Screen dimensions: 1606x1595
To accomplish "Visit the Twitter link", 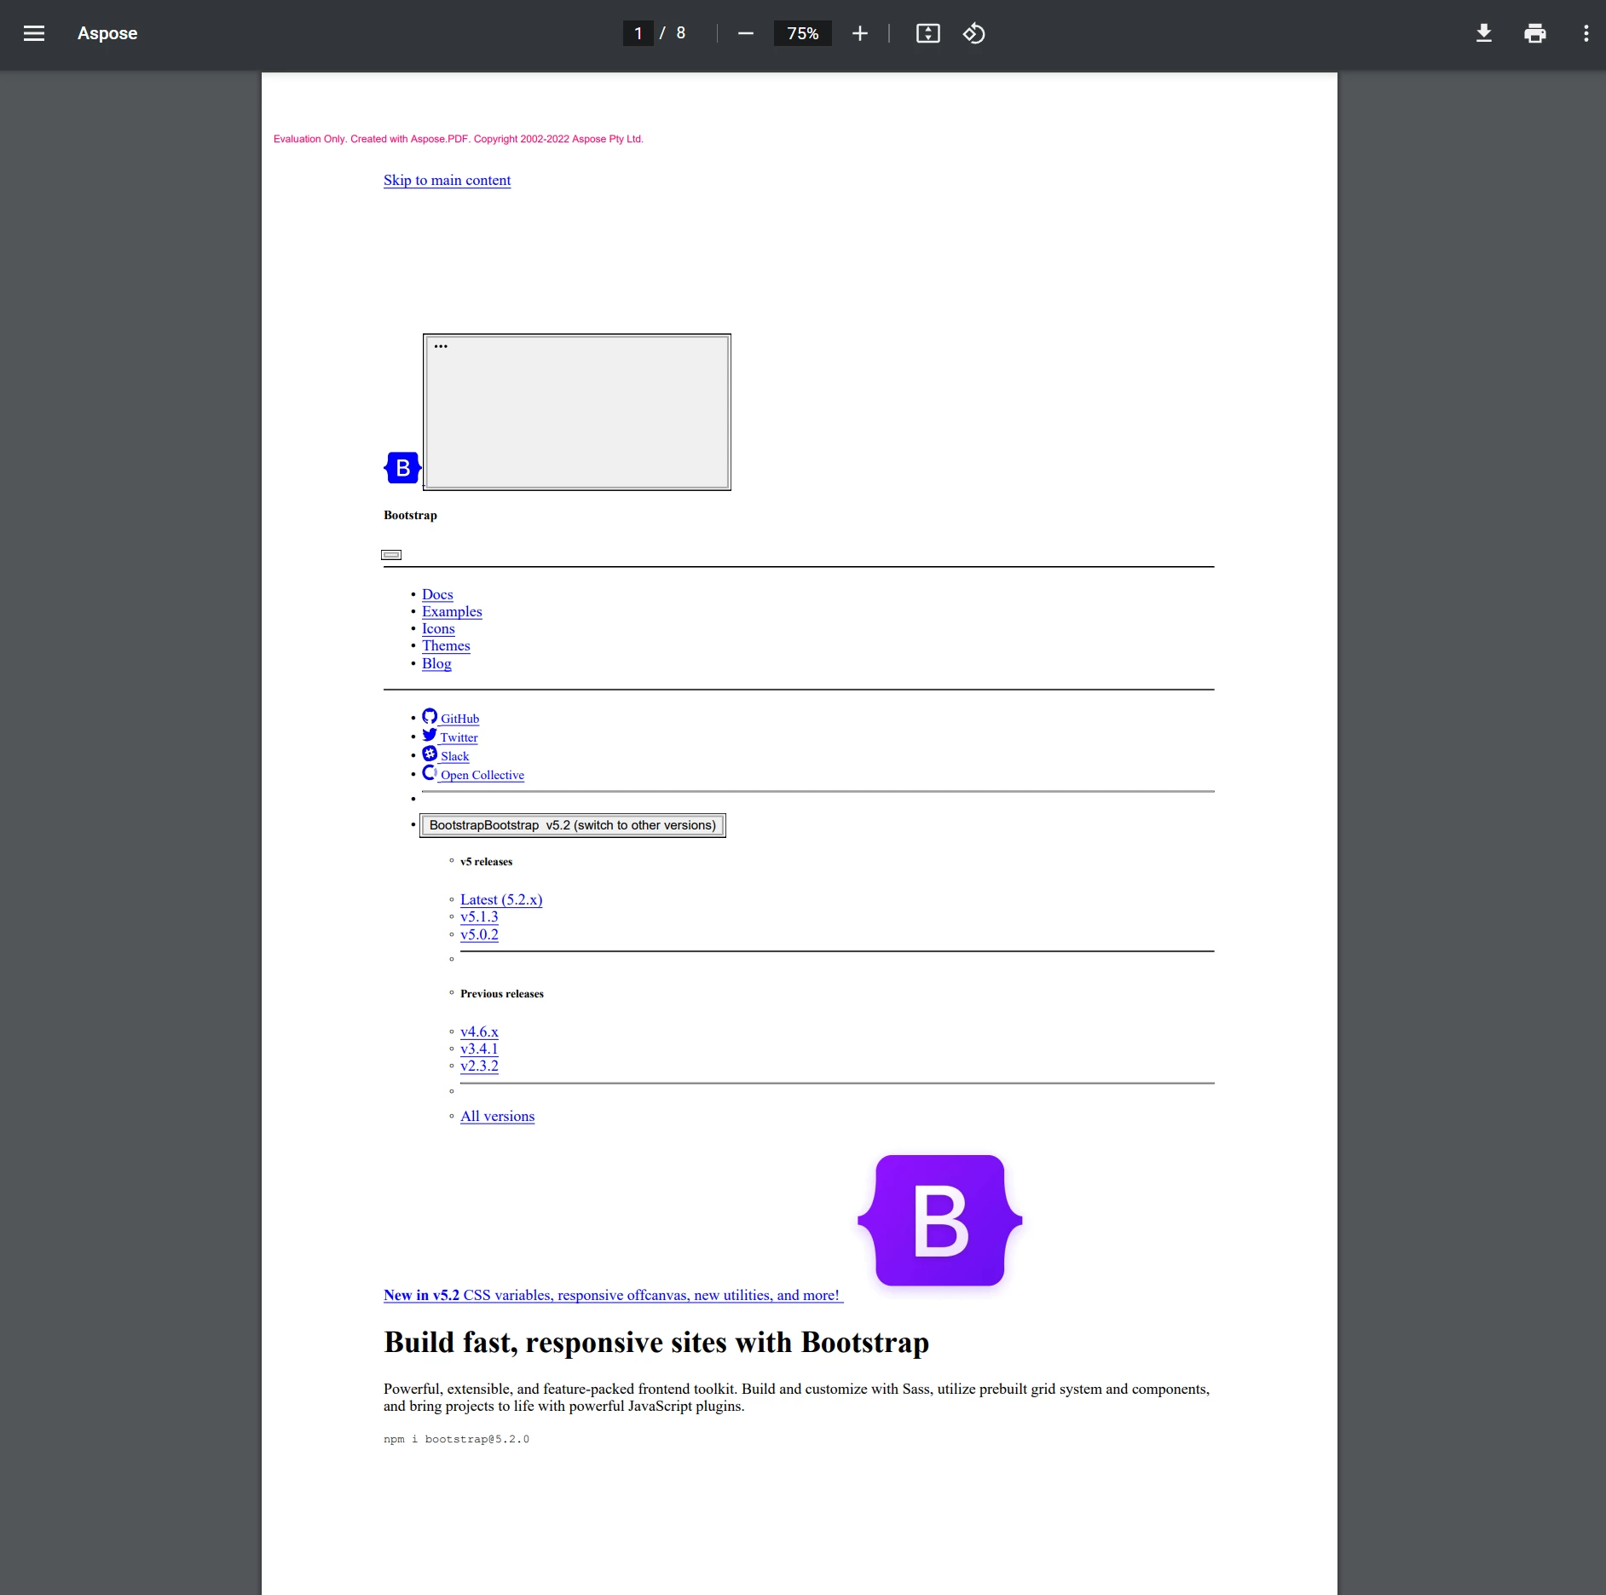I will click(459, 737).
